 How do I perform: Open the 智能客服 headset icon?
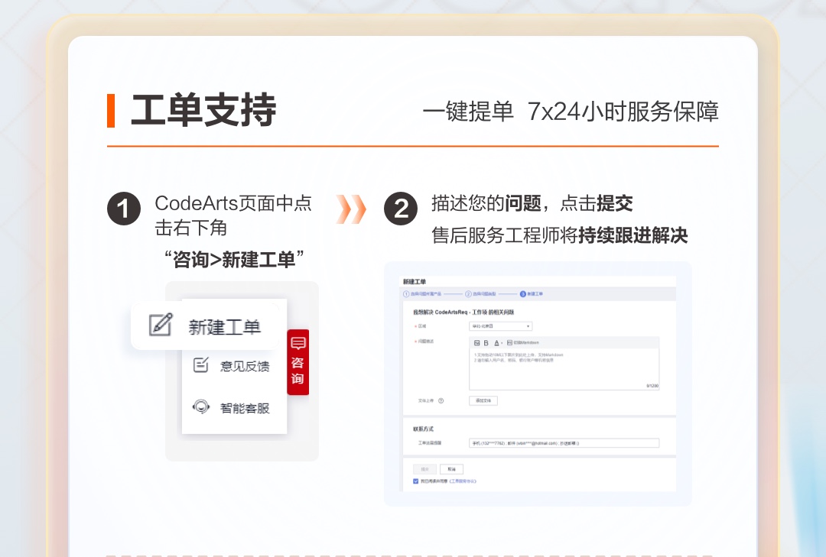point(200,407)
